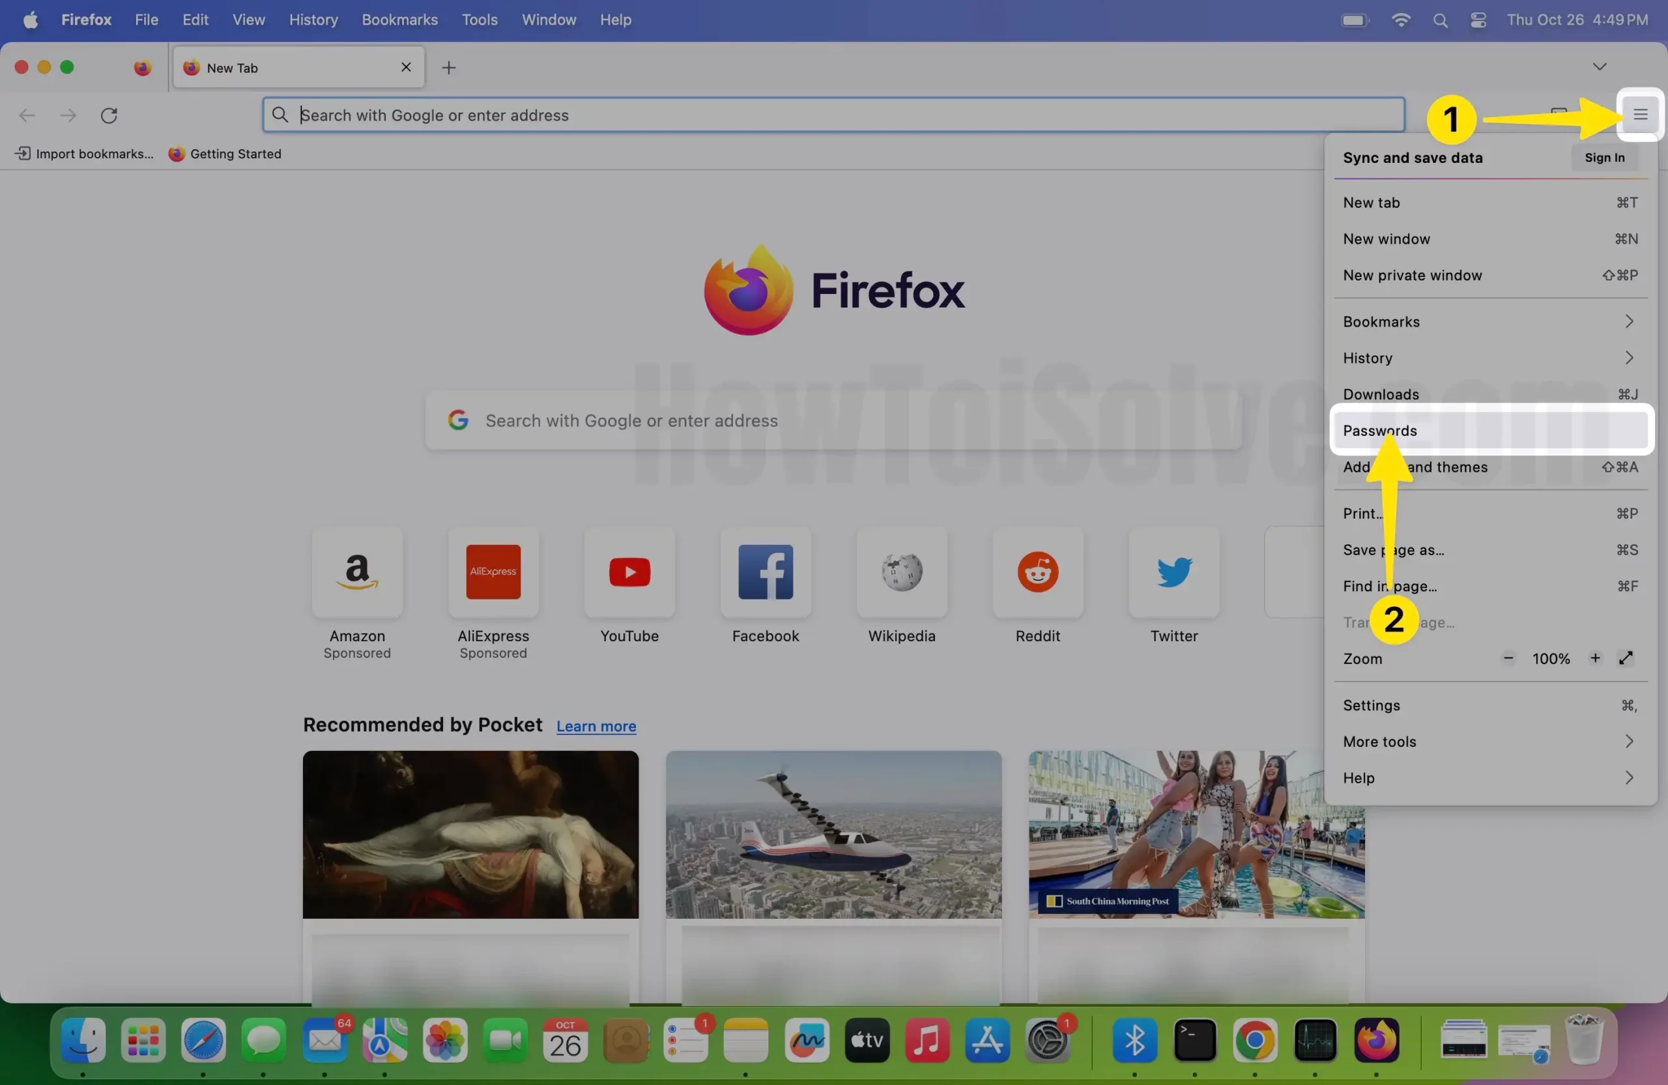1668x1085 pixels.
Task: Open Control Center in menu bar
Action: pyautogui.click(x=1478, y=20)
